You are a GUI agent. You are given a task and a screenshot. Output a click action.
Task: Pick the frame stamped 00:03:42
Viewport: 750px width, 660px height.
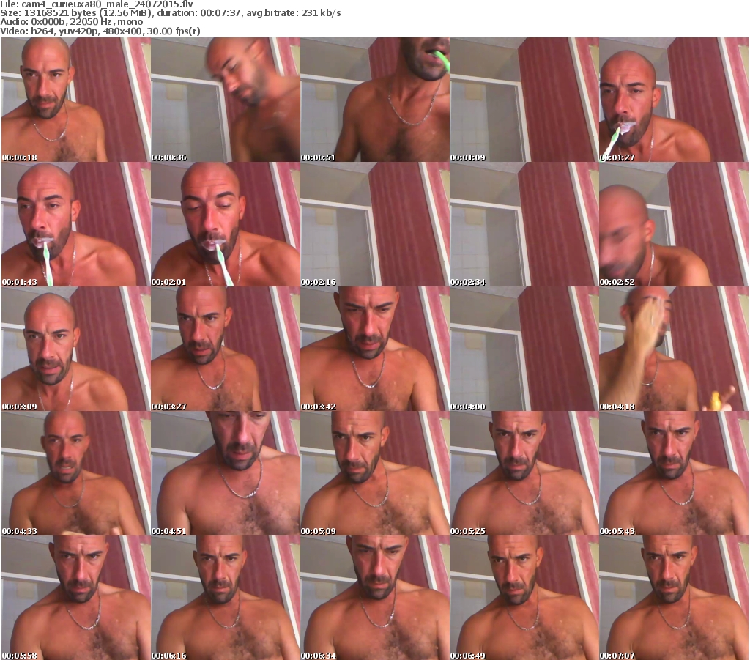(375, 349)
